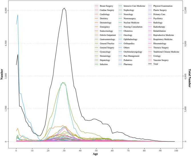Screen dimensions: 191x156
Task: Click the Cardiology legend label
Action: coord(104,14)
